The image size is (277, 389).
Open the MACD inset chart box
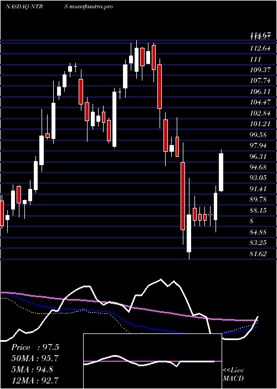pos(152,361)
